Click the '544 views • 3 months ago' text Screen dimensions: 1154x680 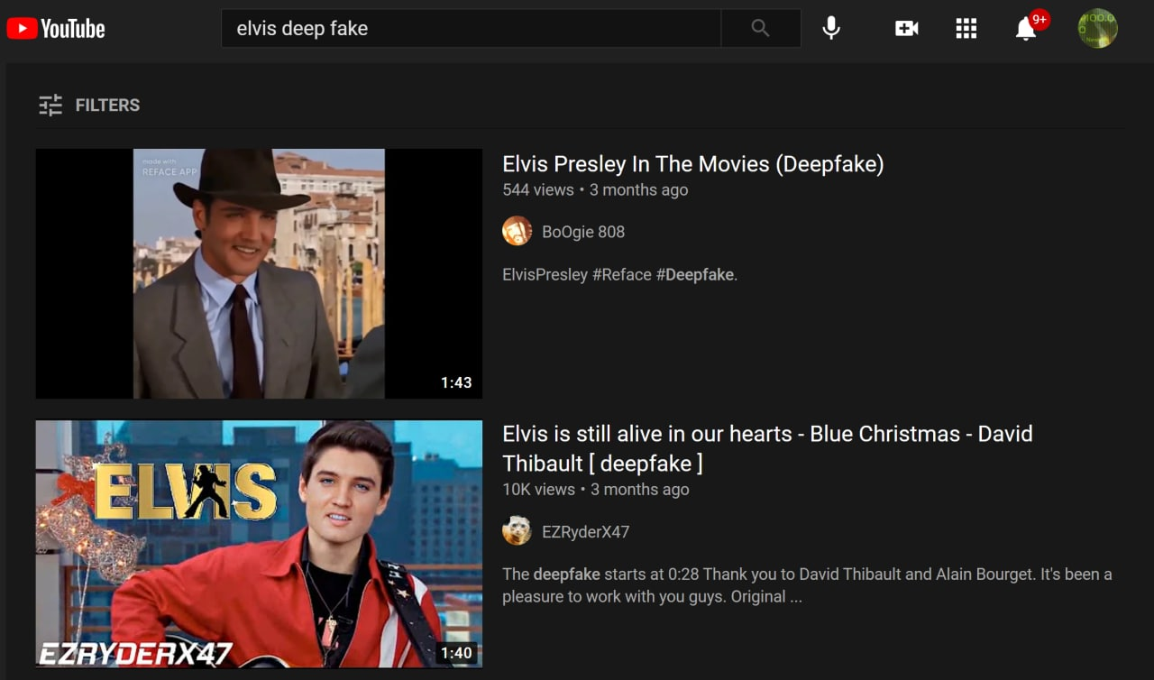pos(595,189)
